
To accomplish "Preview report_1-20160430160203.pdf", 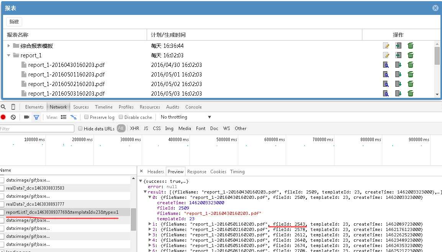I will (x=386, y=65).
